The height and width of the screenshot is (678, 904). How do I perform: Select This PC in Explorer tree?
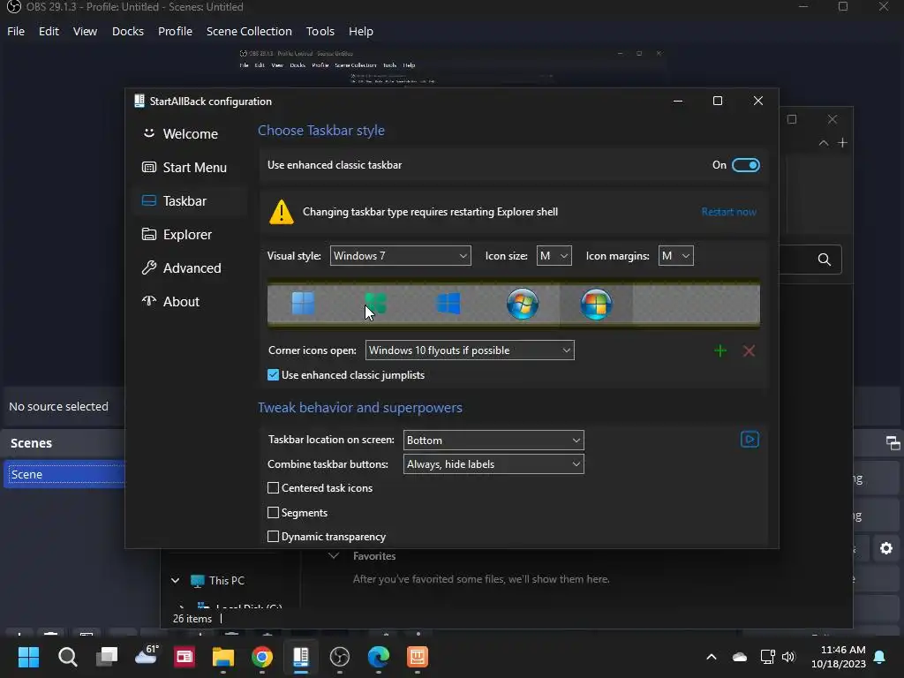[218, 581]
